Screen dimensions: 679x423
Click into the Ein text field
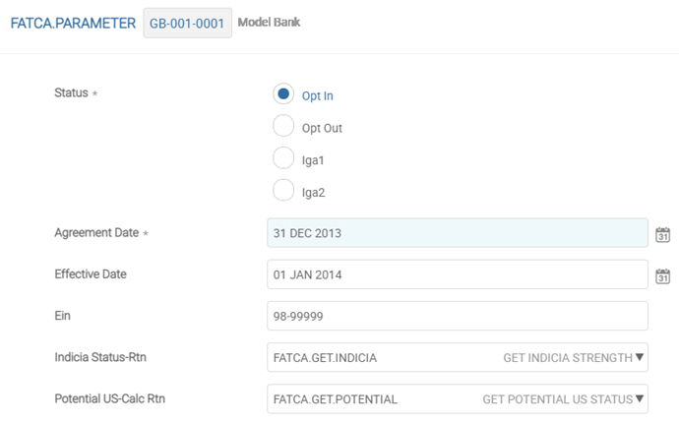(457, 316)
